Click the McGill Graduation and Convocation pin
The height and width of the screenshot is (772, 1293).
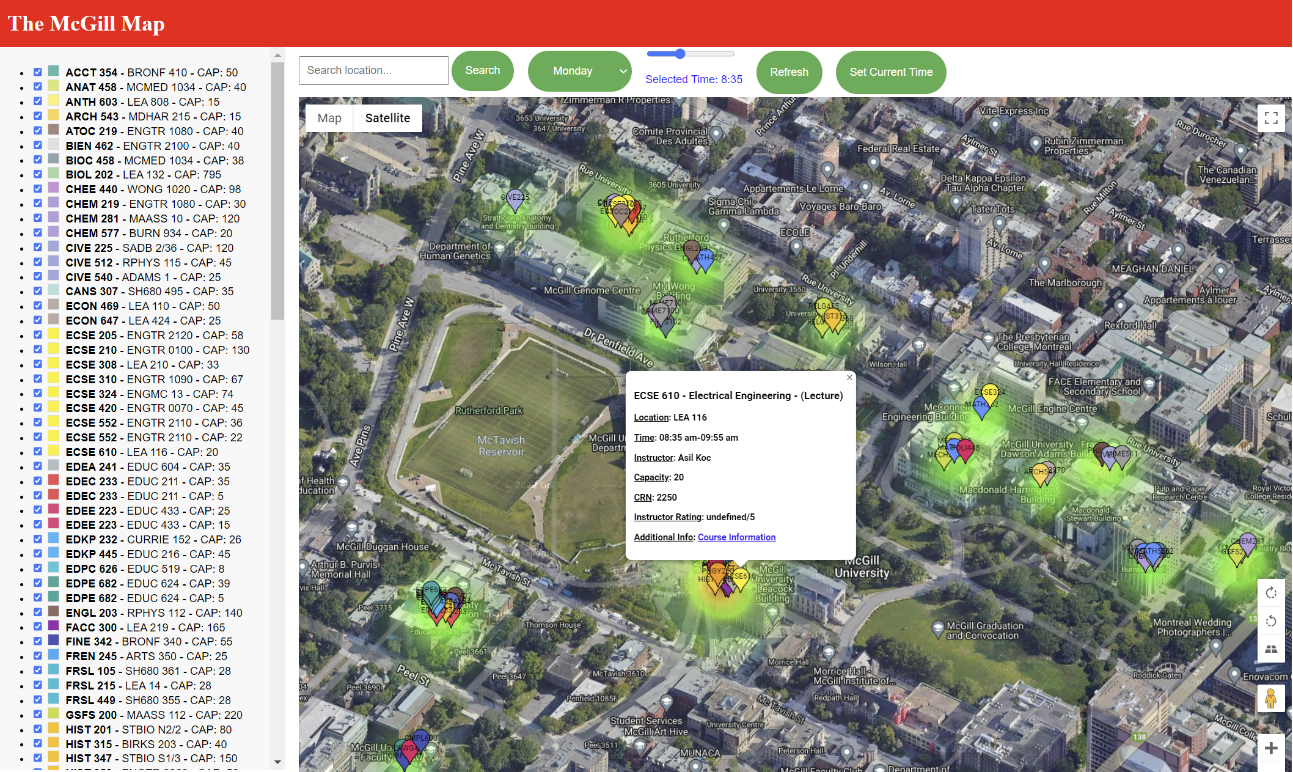click(938, 628)
